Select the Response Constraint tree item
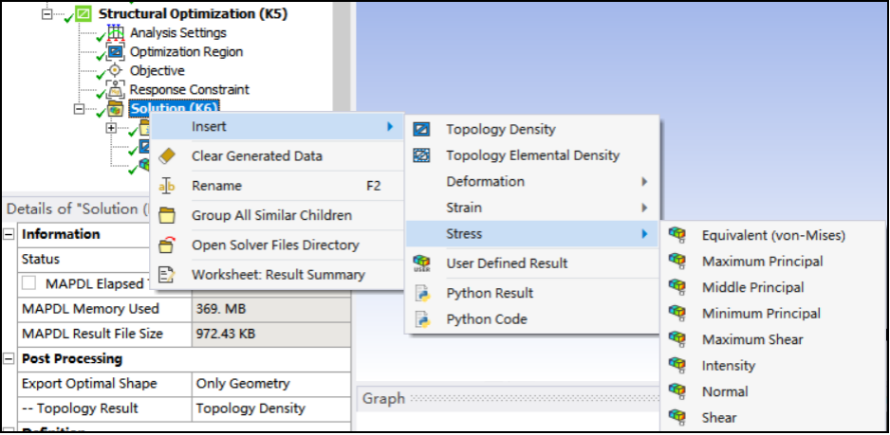 pos(189,90)
